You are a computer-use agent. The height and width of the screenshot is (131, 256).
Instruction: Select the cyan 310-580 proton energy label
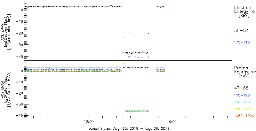(242, 102)
